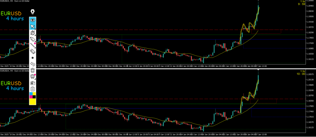This screenshot has width=316, height=137.
Task: Click the black dot brush size button
Action: pos(33,58)
